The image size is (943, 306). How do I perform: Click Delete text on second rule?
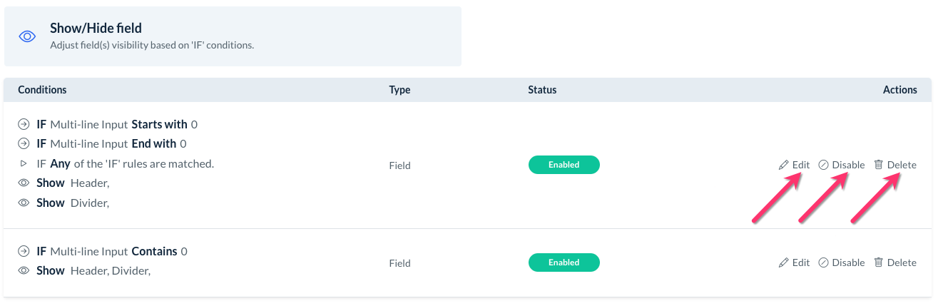902,262
